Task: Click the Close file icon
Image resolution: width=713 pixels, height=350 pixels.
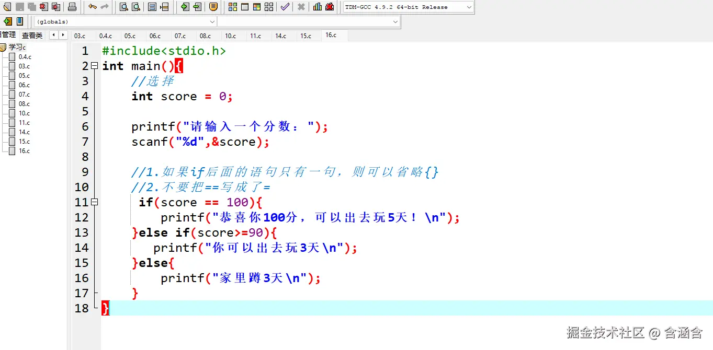Action: point(44,7)
